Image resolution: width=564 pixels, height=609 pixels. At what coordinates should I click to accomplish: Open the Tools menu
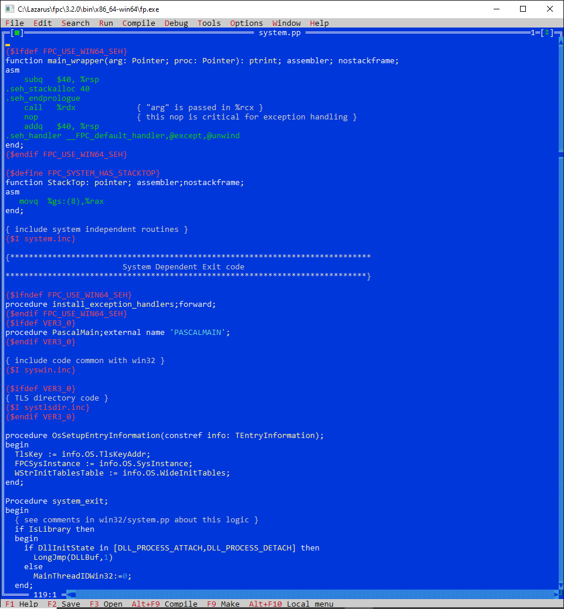pos(209,23)
